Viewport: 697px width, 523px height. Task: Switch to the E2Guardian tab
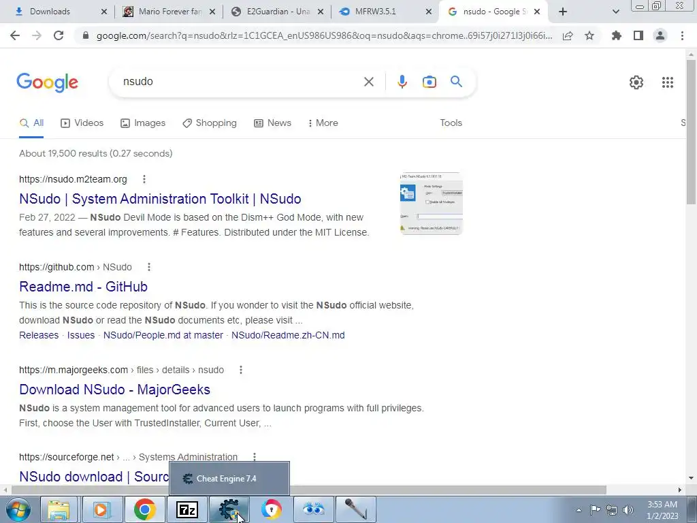(277, 12)
